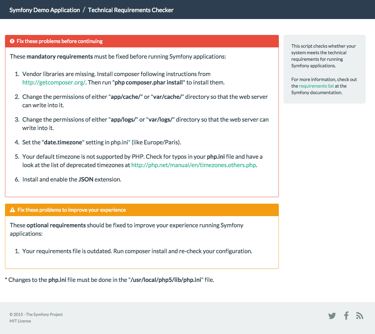This screenshot has width=375, height=334.
Task: Click the Facebook icon in the footer
Action: pos(346,316)
